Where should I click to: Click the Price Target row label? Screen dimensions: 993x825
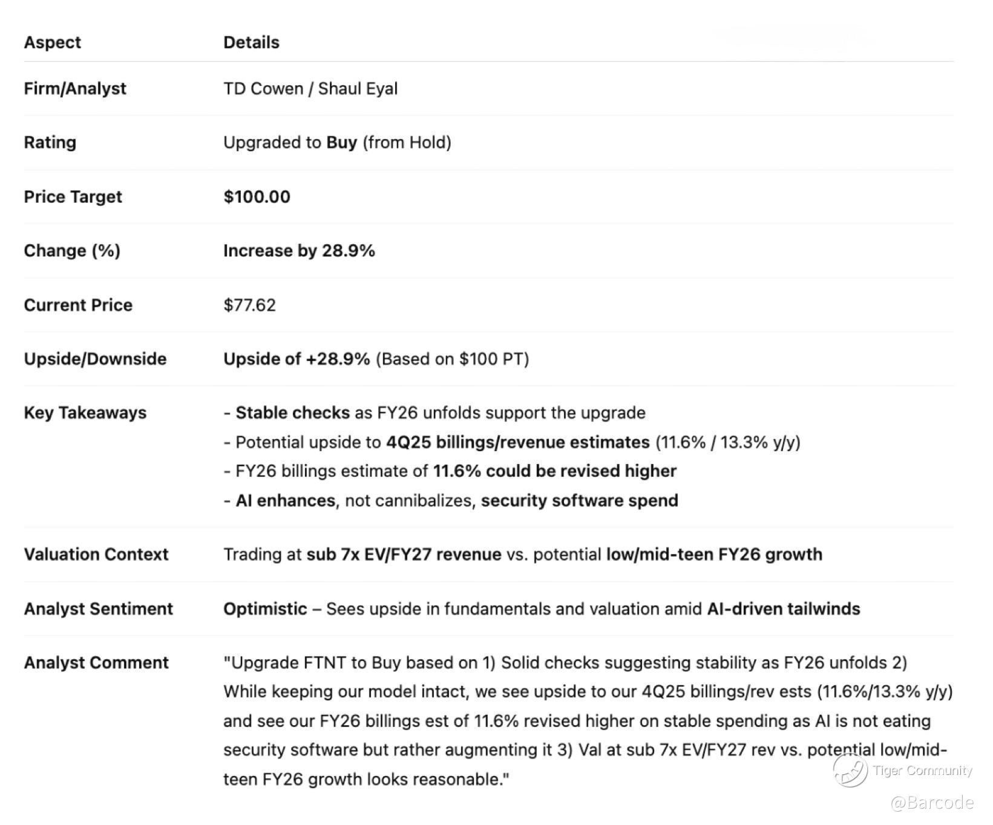(73, 197)
